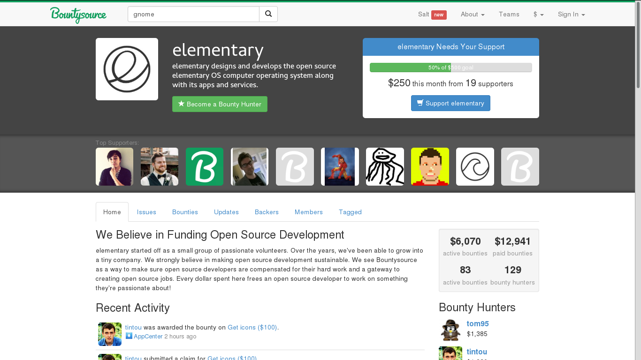This screenshot has height=360, width=641.
Task: Click Become a Bounty Hunter button
Action: pos(220,104)
